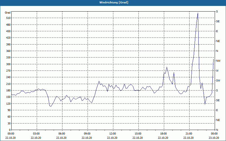Select the S compass label level with 180
This screenshot has width=226, height=141.
click(x=217, y=91)
